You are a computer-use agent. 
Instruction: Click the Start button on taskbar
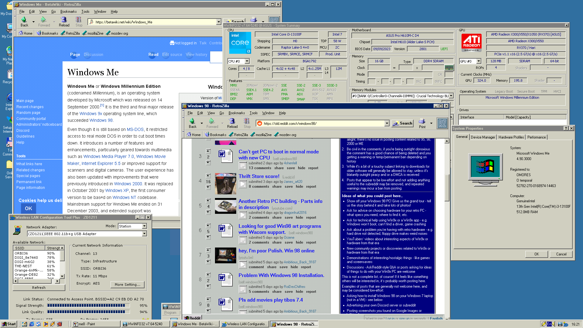pyautogui.click(x=9, y=324)
